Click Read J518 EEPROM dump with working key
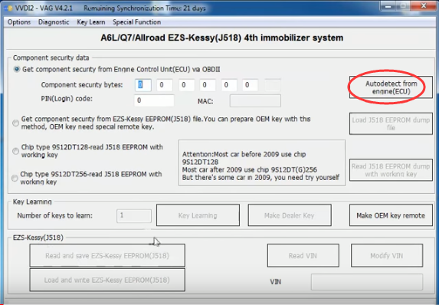Viewport: 439px width, 305px height. click(391, 170)
